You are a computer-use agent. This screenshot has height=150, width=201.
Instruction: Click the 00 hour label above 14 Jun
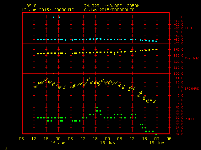click(x=58, y=139)
